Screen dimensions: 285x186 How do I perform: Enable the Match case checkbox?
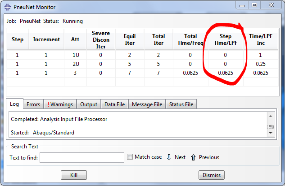coord(130,157)
